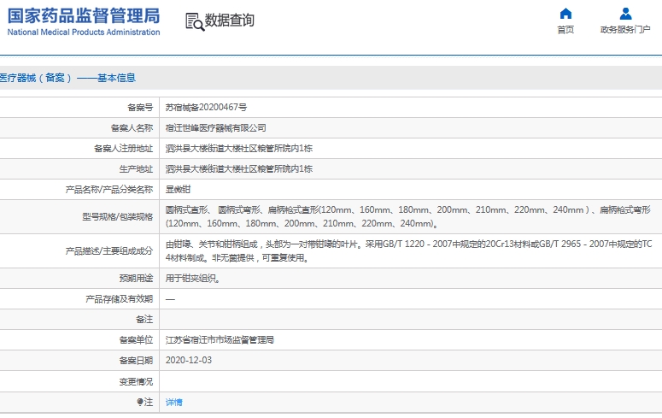662x418 pixels.
Task: Click the 备案日期 label
Action: click(x=136, y=361)
